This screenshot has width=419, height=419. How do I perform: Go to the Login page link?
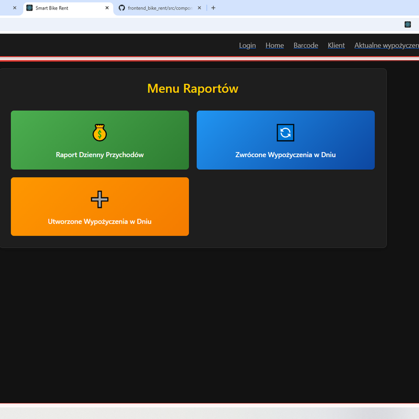(x=247, y=46)
